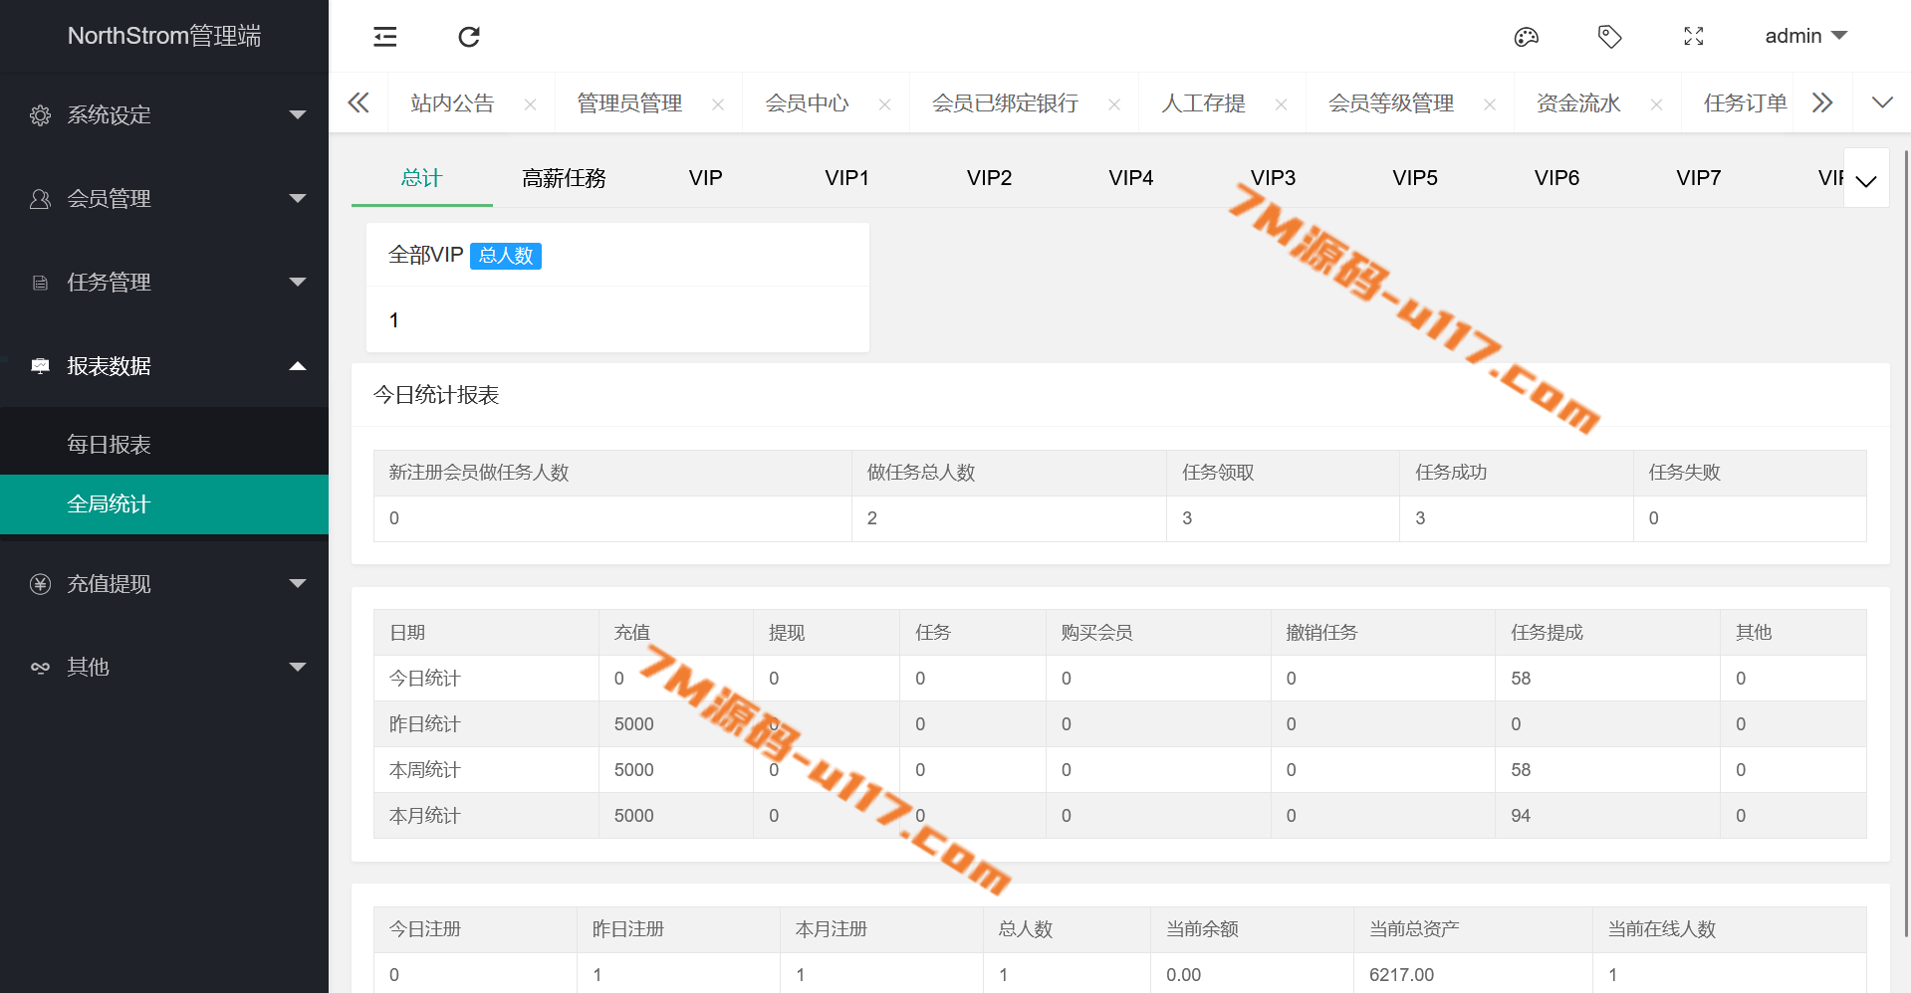Image resolution: width=1911 pixels, height=993 pixels.
Task: Select the VIP5 statistics tab
Action: pos(1414,178)
